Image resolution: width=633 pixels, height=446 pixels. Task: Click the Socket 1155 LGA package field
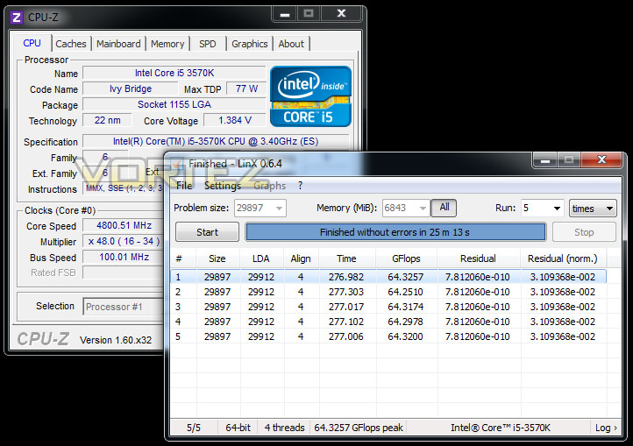click(174, 104)
